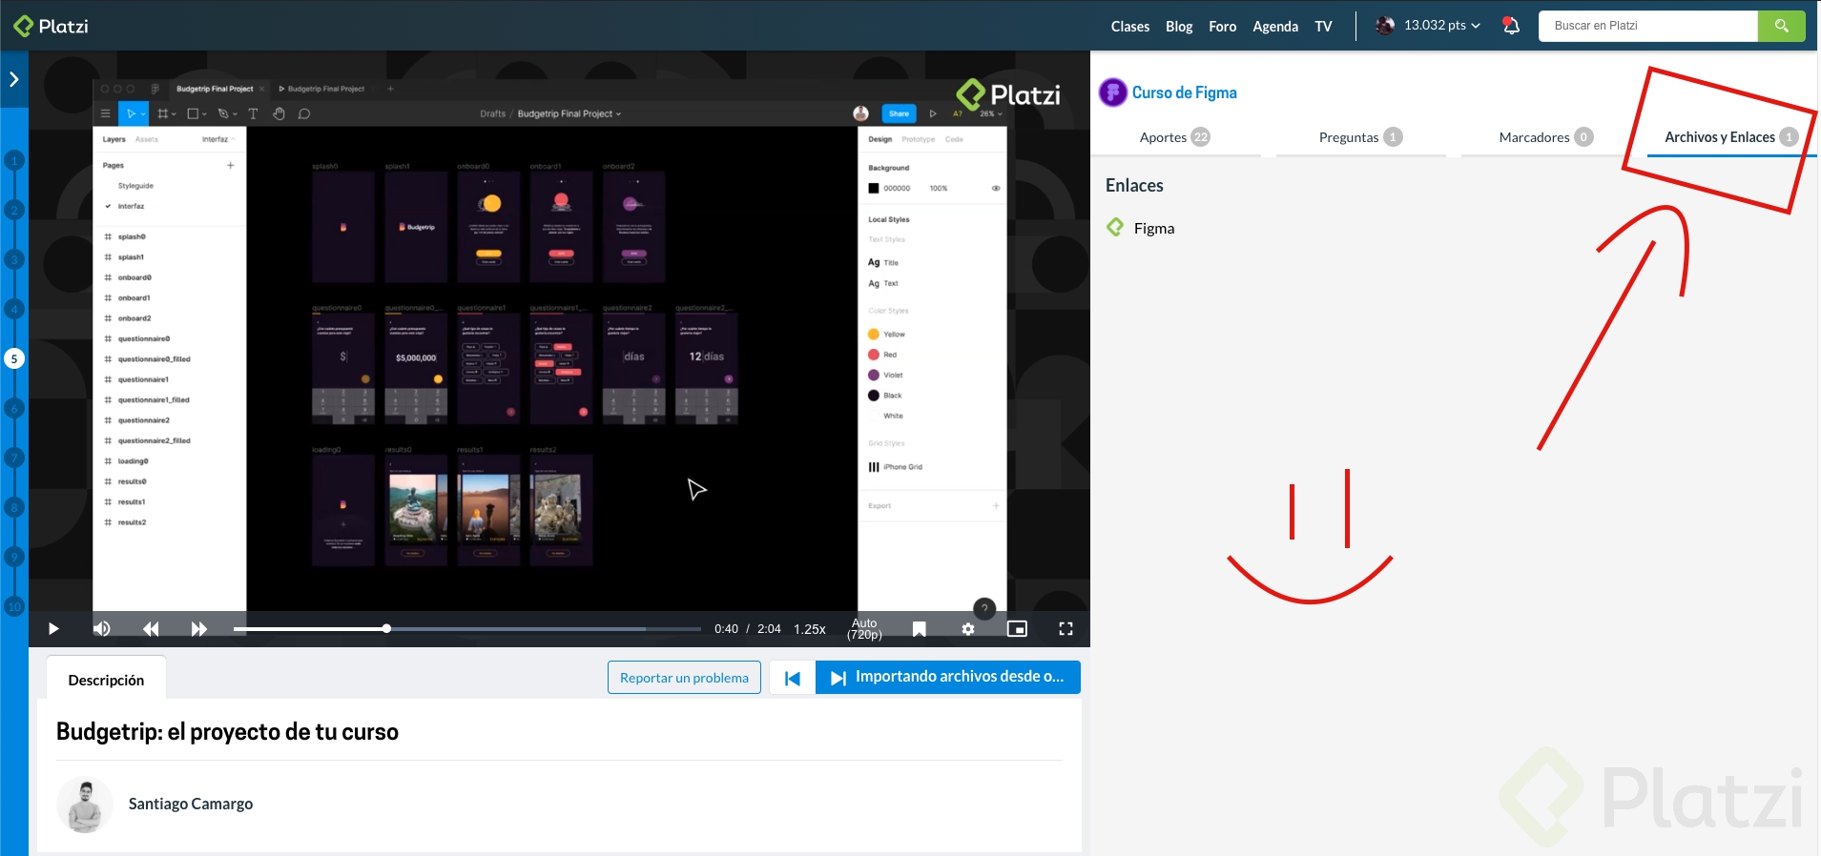Fast-forward the video player
Screen dimensions: 1821x856
tap(198, 629)
